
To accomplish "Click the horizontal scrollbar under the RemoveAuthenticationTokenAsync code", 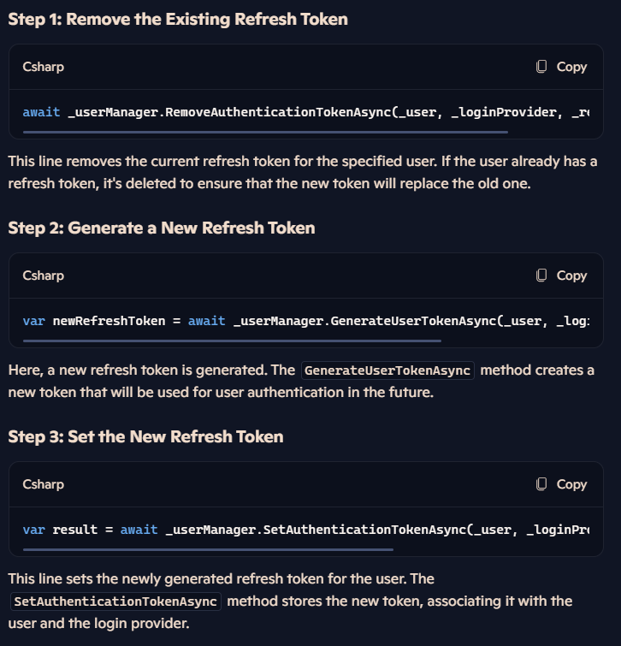I will 266,133.
